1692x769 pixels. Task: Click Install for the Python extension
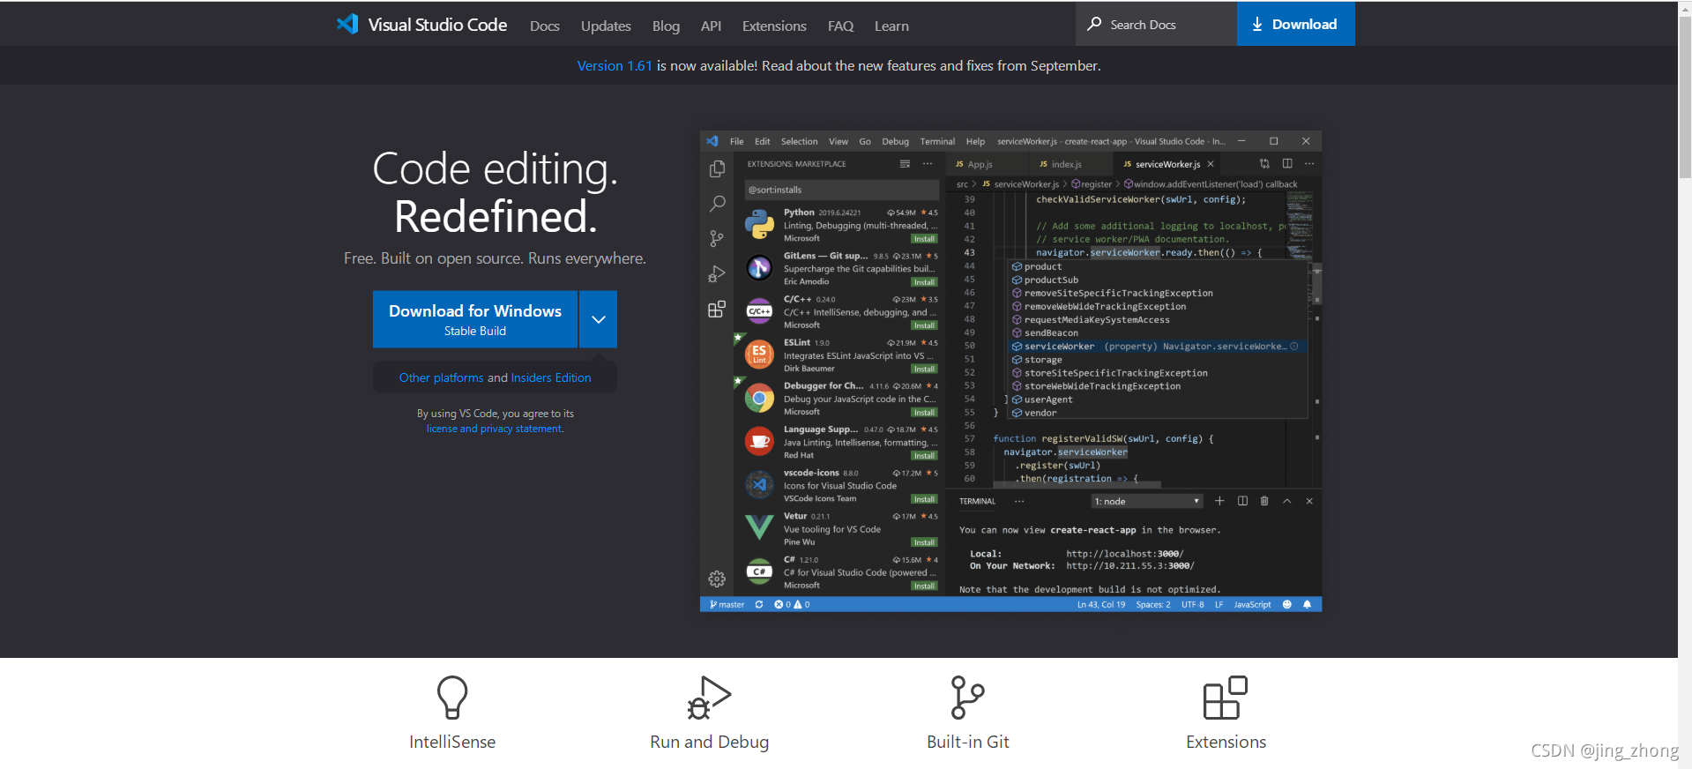coord(924,239)
